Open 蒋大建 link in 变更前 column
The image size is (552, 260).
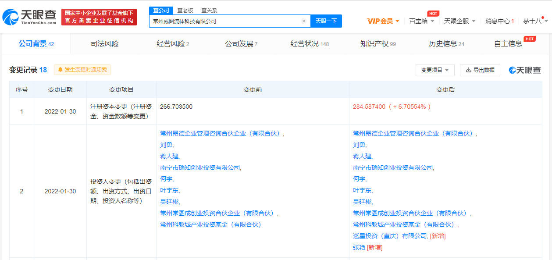[x=169, y=156]
